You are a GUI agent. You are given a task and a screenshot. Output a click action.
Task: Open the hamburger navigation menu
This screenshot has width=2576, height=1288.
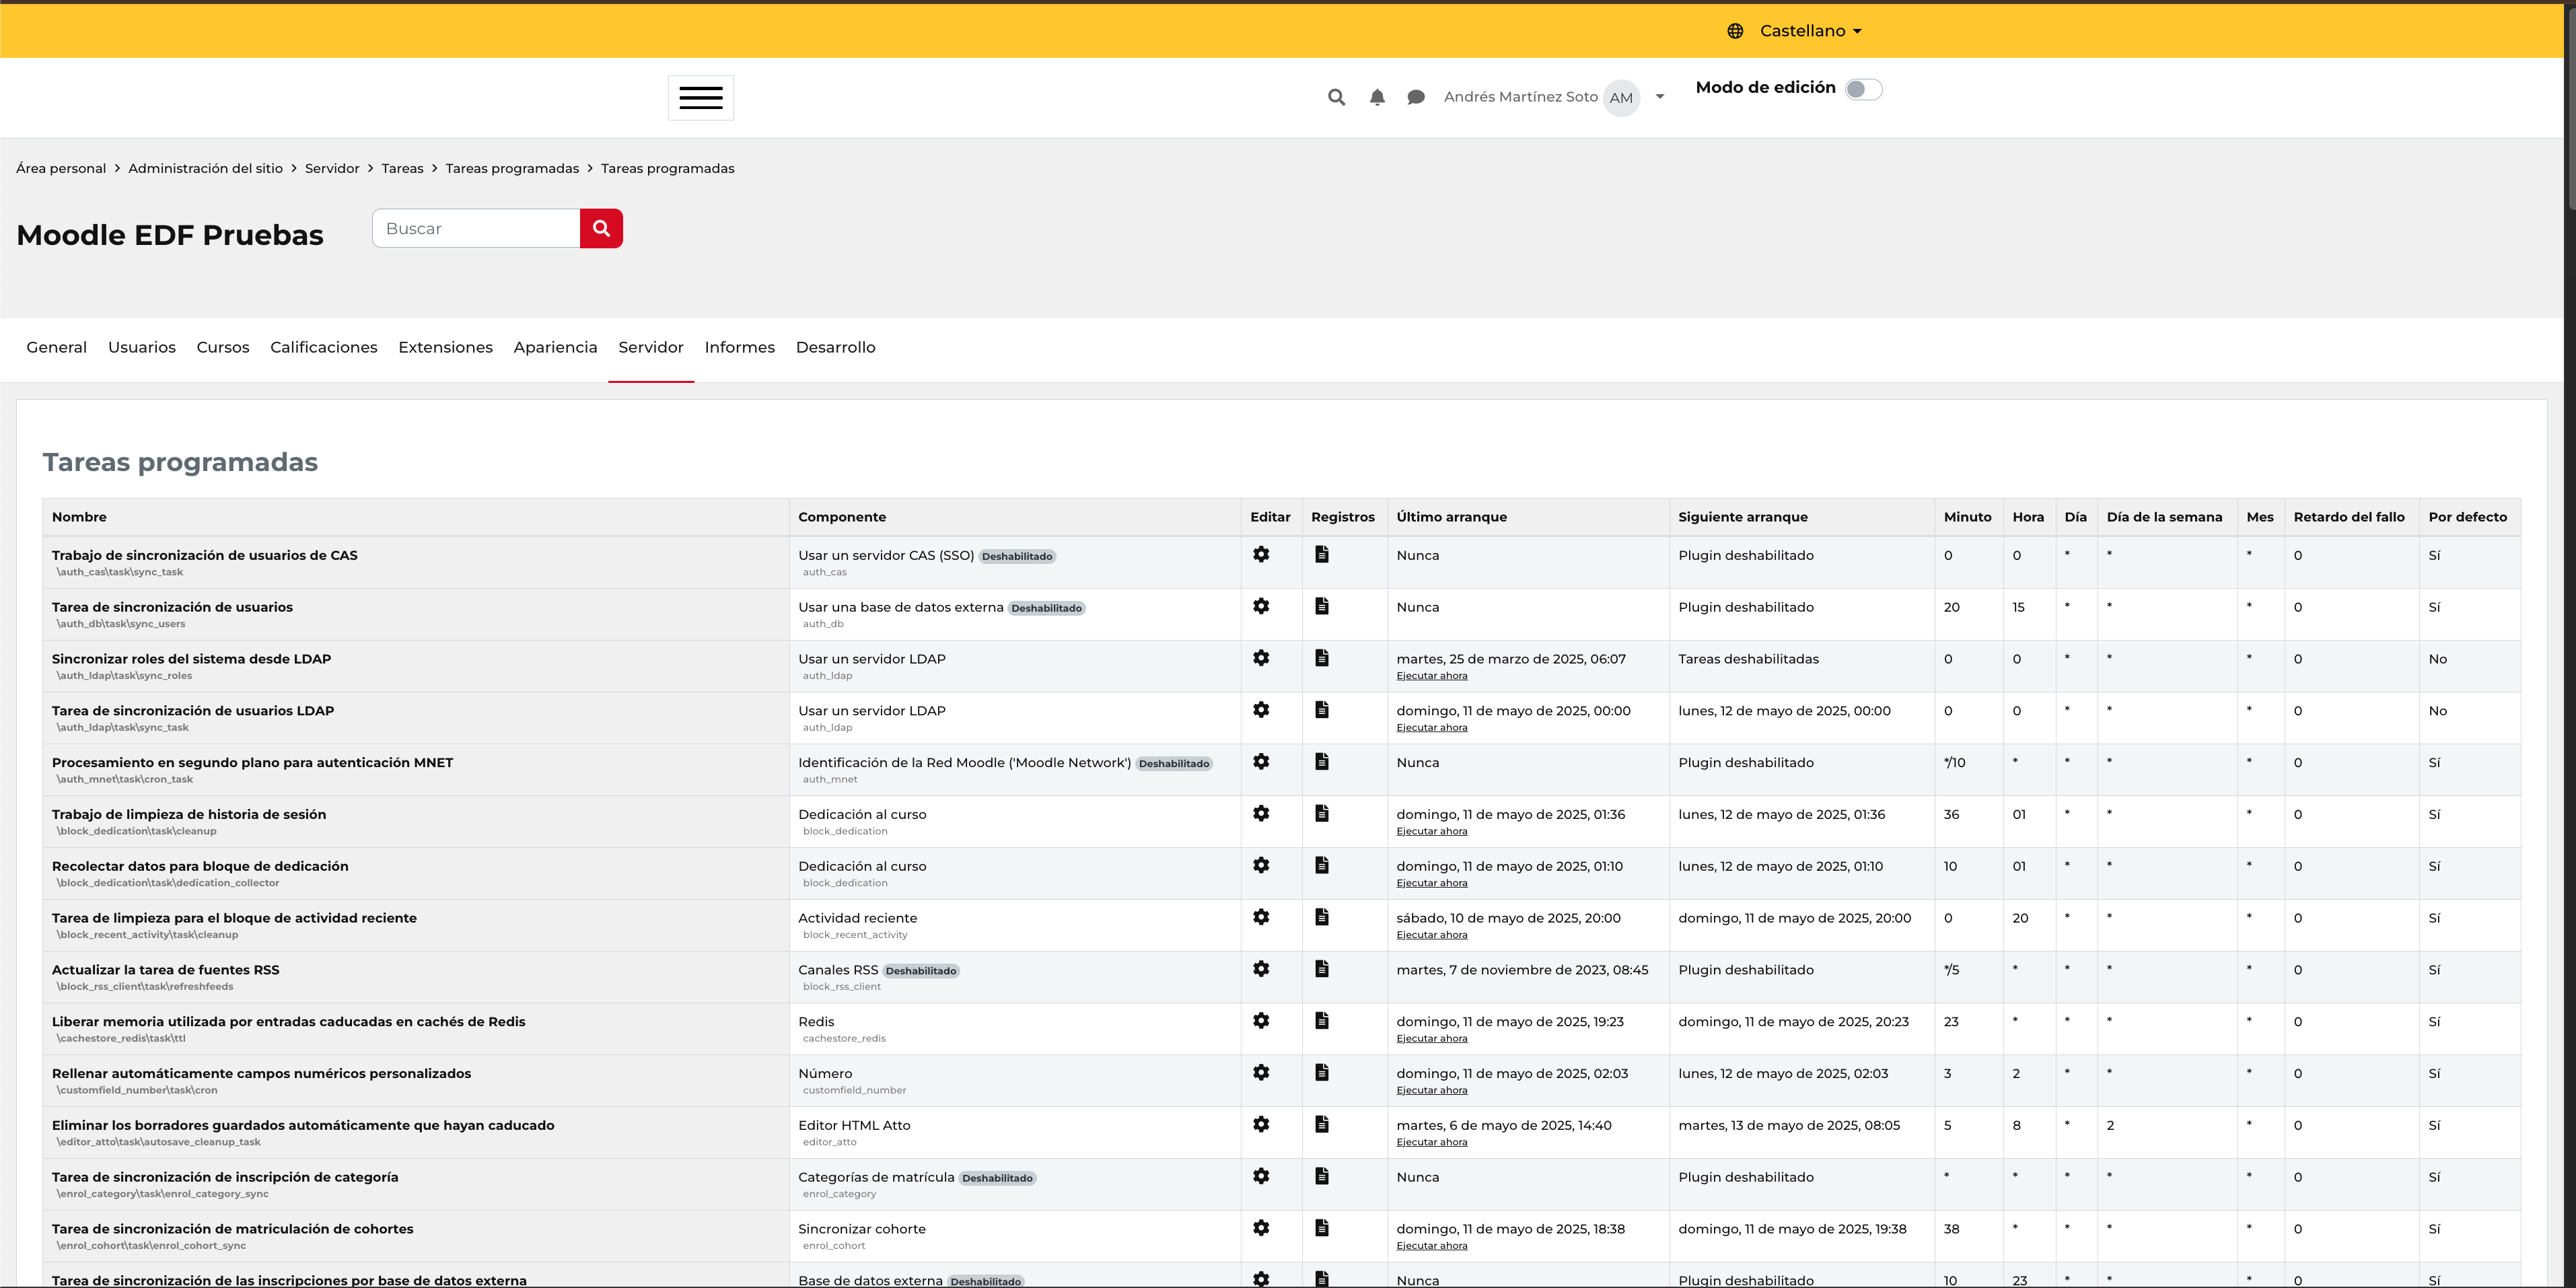700,97
